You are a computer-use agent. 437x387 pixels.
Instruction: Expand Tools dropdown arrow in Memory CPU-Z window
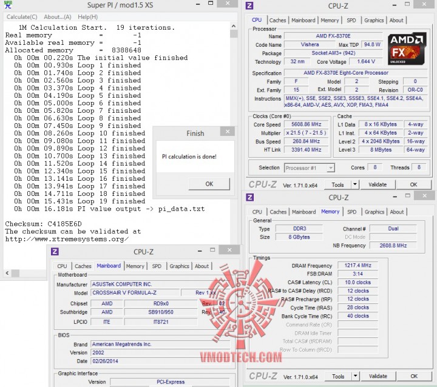coord(355,377)
